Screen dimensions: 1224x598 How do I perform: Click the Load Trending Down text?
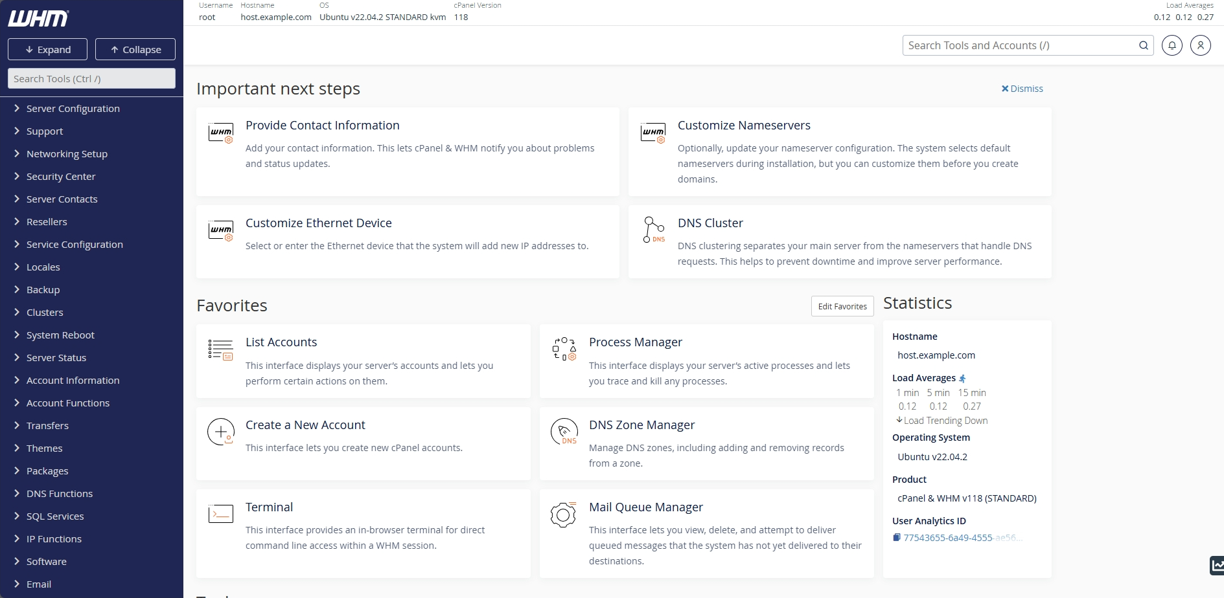click(x=945, y=421)
